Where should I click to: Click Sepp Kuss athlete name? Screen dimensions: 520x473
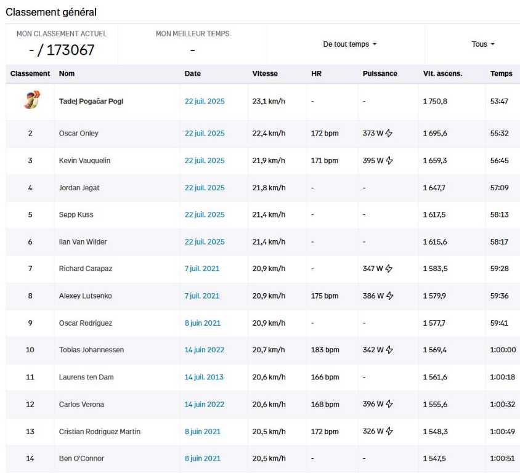coord(76,215)
